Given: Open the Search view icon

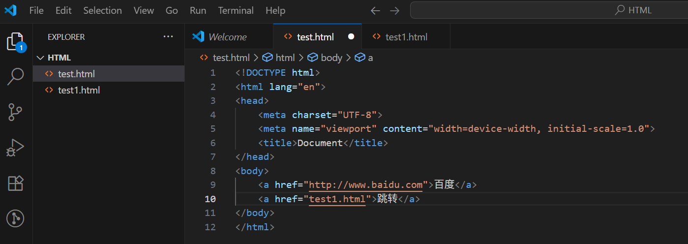Looking at the screenshot, I should pyautogui.click(x=16, y=76).
